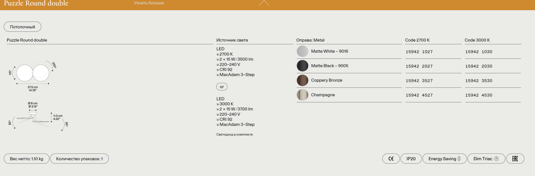Click the Вес нетто 1.10 kg pill
This screenshot has width=535, height=176.
pos(26,159)
